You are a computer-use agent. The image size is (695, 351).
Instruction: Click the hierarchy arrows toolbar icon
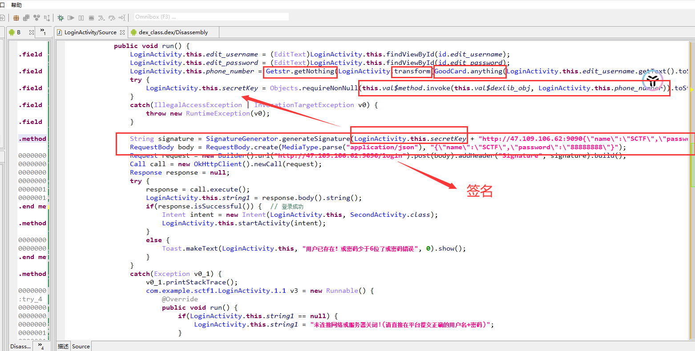pos(47,18)
